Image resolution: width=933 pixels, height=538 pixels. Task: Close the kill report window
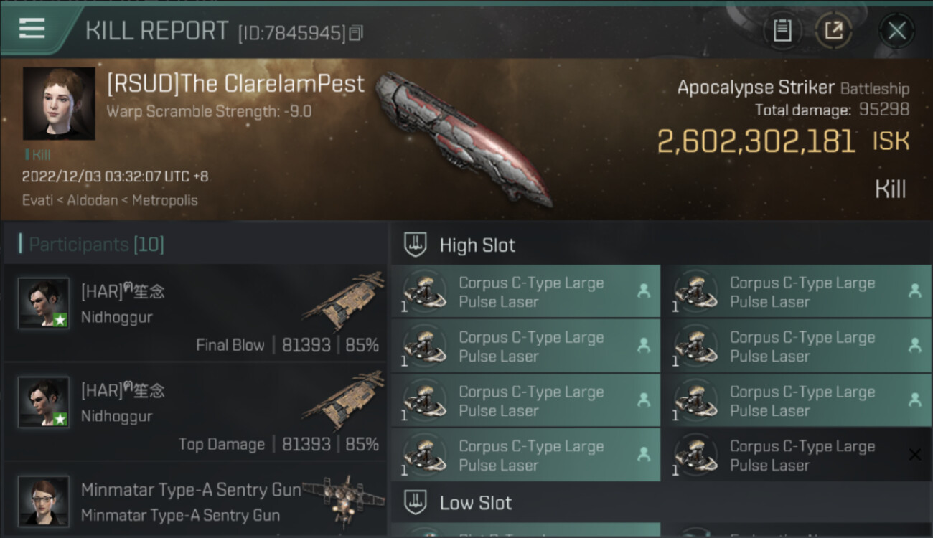tap(896, 31)
